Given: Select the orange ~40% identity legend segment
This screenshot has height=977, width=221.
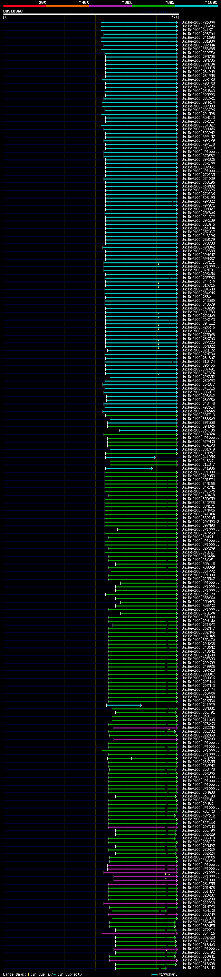Looking at the screenshot, I should pos(68,6).
